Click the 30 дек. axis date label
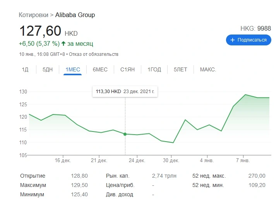 (x=171, y=161)
